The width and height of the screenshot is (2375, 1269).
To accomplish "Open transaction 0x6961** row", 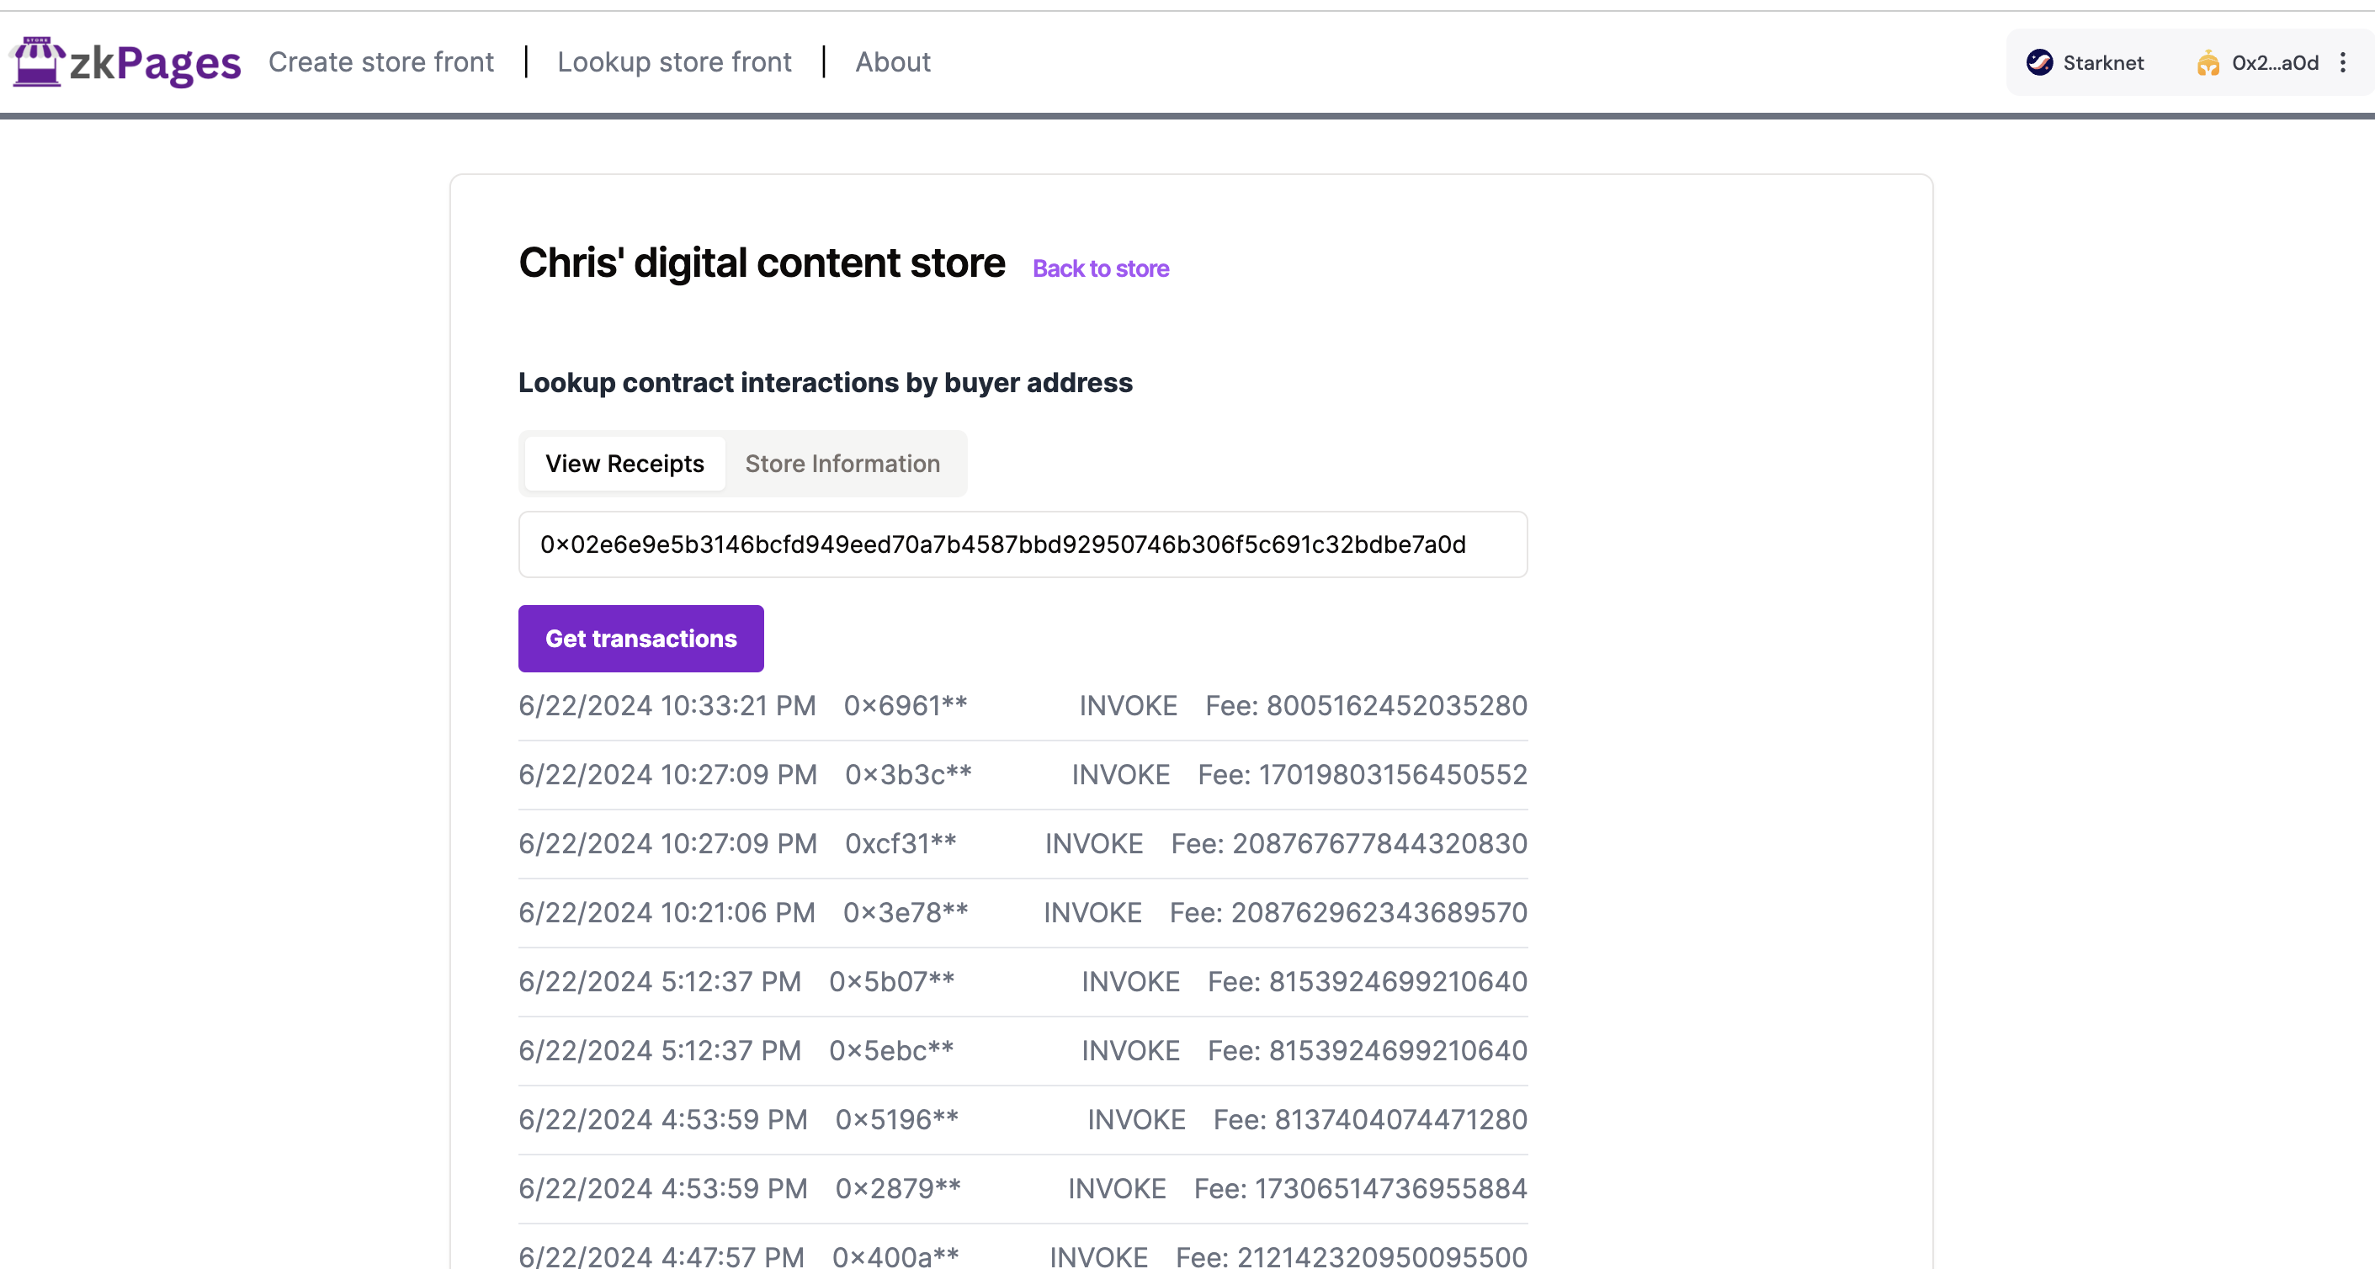I will [906, 706].
